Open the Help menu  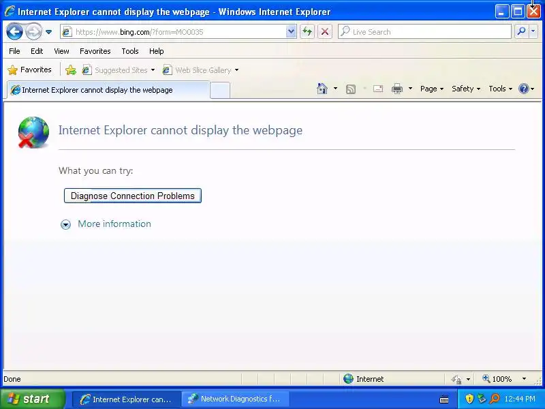pos(157,52)
